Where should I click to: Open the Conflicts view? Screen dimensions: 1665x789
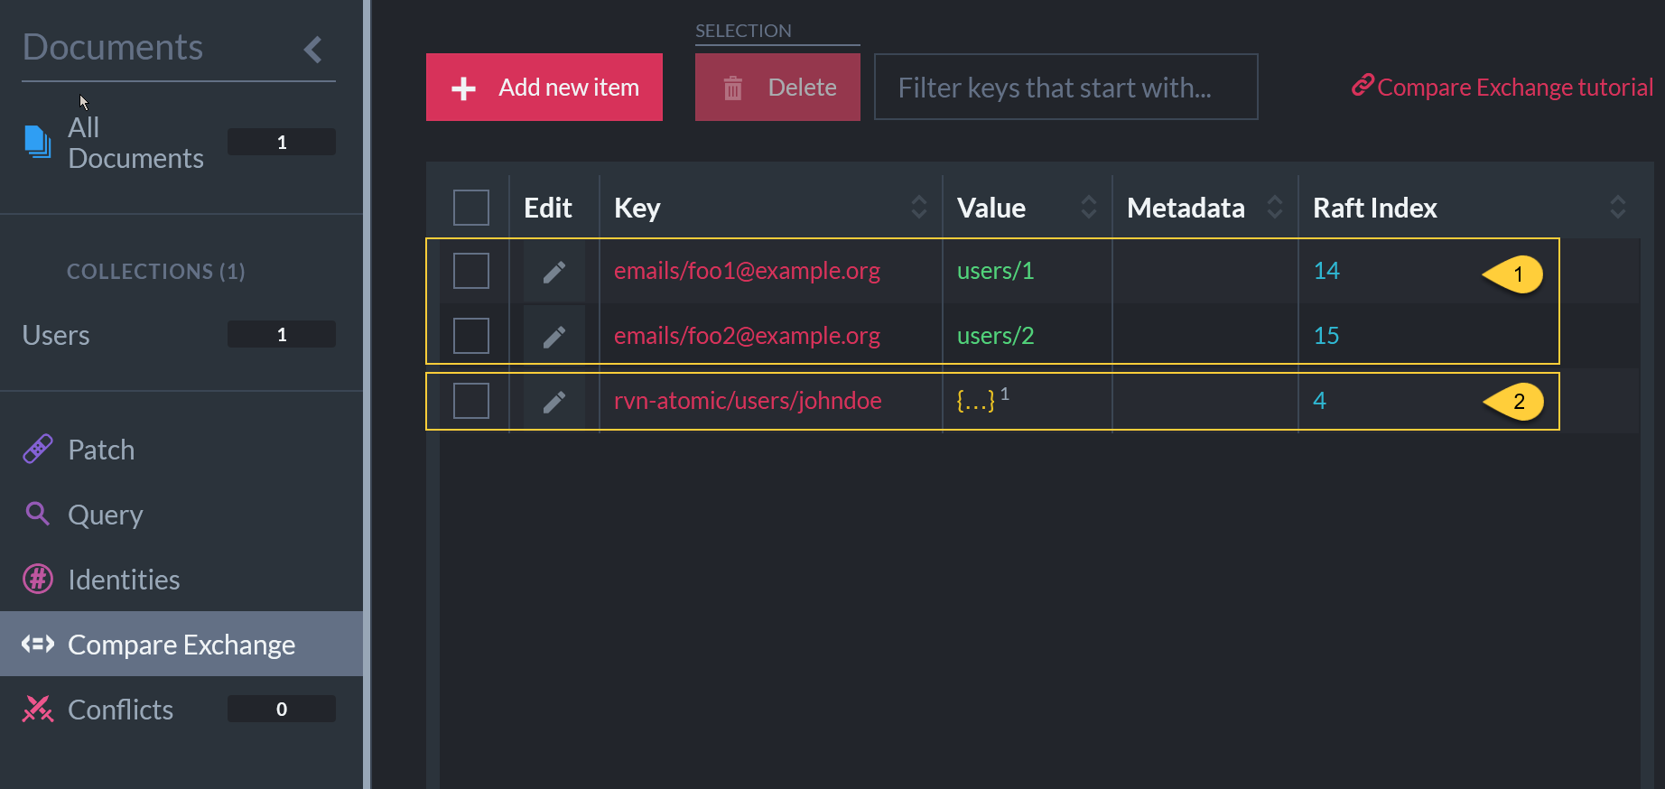[x=120, y=710]
